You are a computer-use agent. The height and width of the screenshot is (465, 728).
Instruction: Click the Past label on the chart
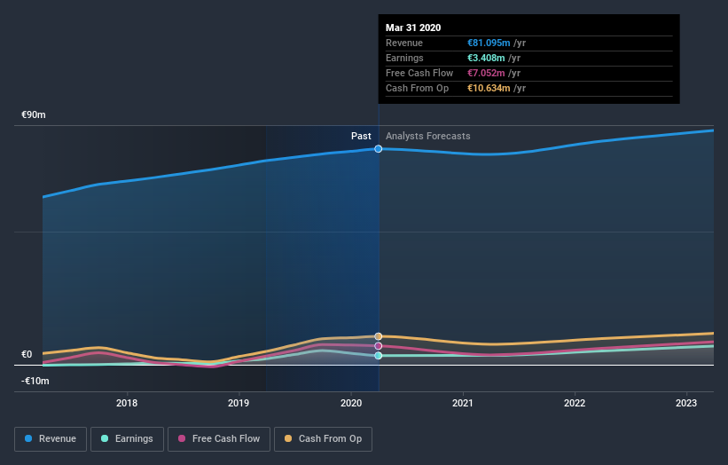click(x=361, y=136)
